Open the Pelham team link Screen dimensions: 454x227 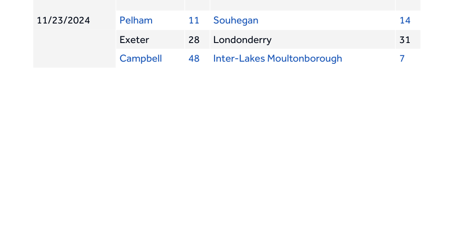click(136, 20)
